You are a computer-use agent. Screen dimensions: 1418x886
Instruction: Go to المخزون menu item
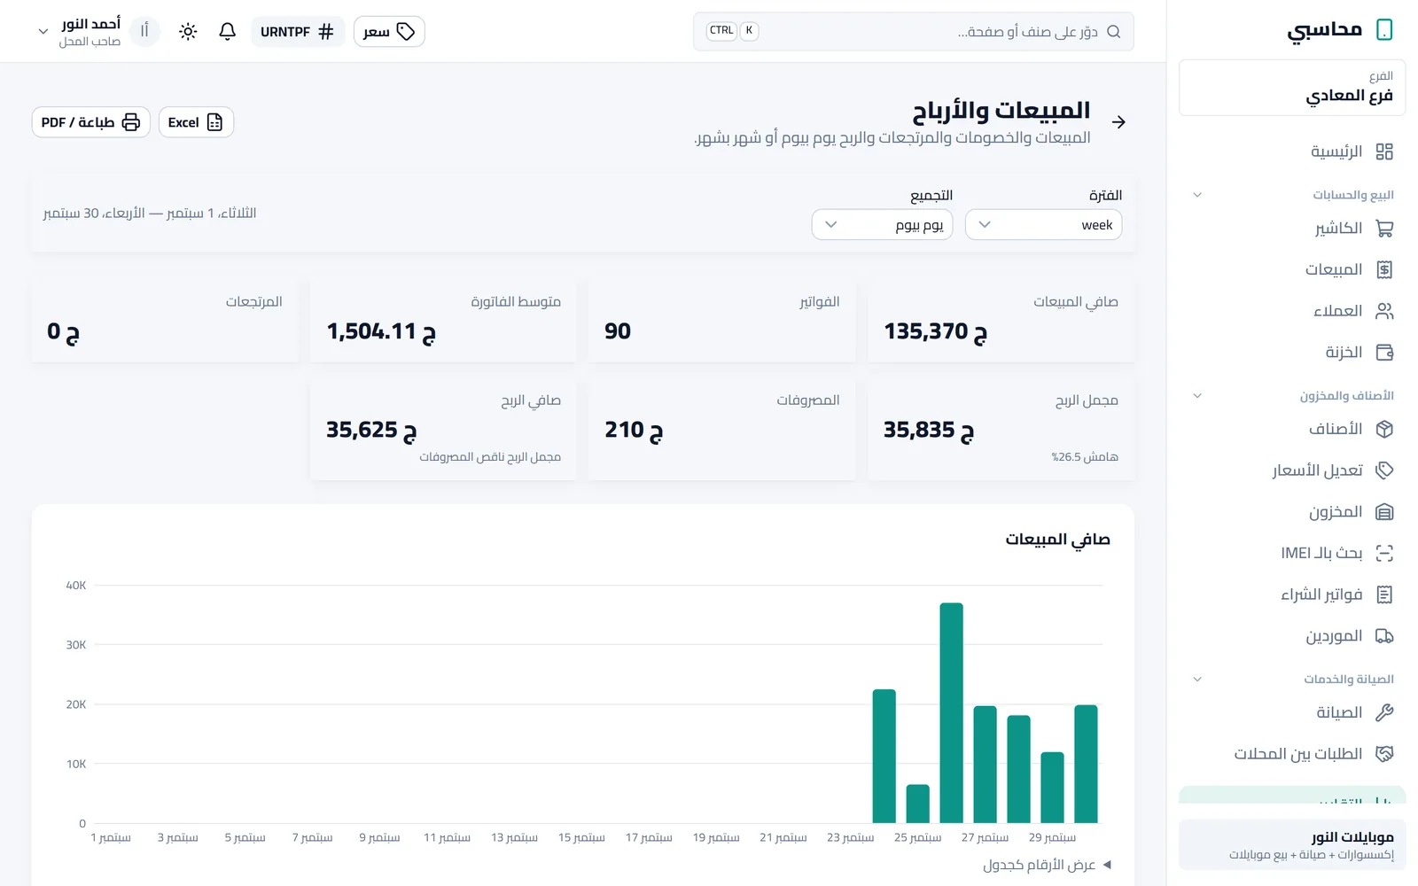click(1292, 512)
